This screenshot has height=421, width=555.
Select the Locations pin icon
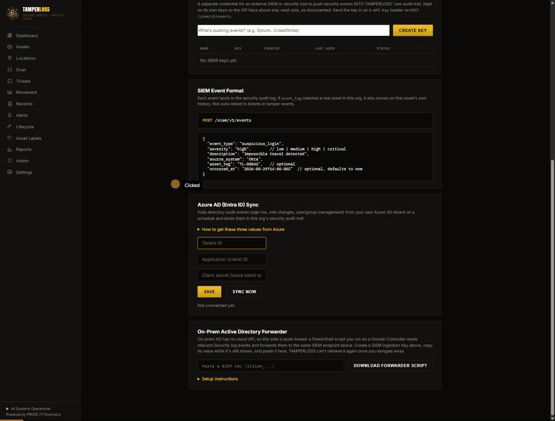(x=10, y=58)
